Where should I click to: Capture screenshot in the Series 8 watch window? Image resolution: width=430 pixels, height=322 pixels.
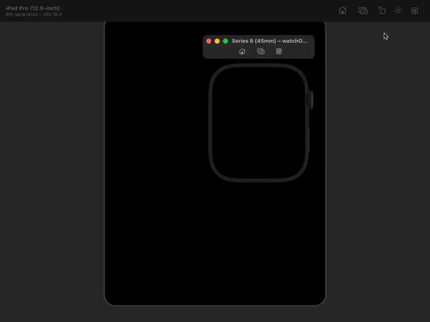pyautogui.click(x=261, y=51)
